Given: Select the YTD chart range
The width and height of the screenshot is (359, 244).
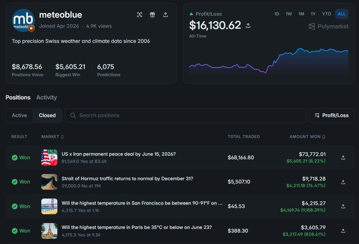Looking at the screenshot, I should pos(326,14).
